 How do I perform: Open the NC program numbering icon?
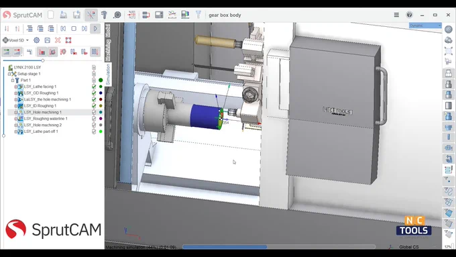(131, 15)
